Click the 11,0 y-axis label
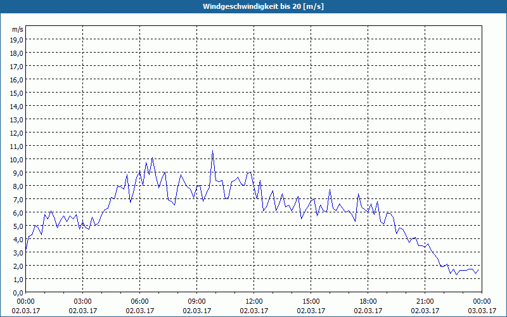Viewport: 507px width, 317px height. [17, 146]
